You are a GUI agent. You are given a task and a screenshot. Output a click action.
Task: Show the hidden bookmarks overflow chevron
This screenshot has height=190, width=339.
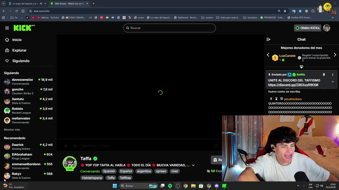pos(333,18)
